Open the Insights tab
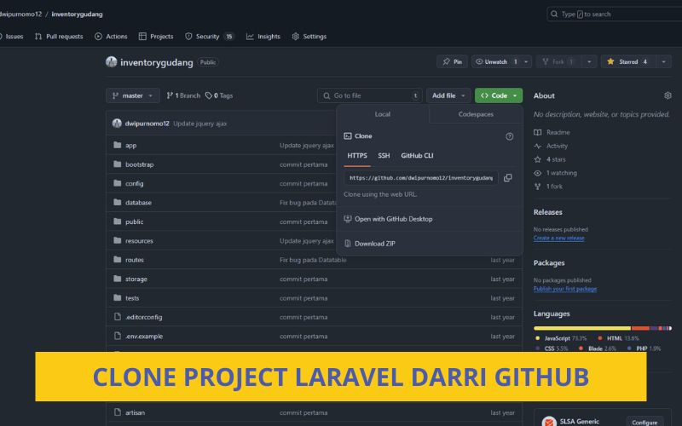Image resolution: width=682 pixels, height=426 pixels. (263, 37)
